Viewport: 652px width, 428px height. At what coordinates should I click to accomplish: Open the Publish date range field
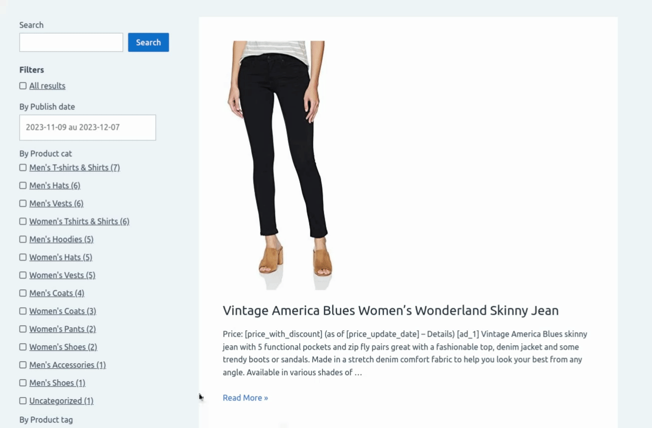coord(87,127)
